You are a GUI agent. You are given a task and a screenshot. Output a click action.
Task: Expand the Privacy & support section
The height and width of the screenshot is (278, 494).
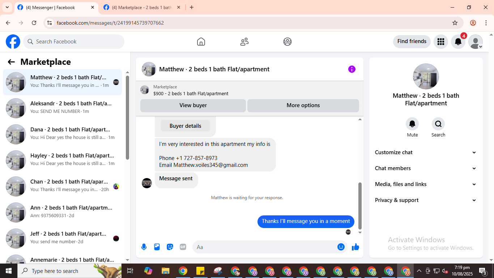click(x=426, y=200)
